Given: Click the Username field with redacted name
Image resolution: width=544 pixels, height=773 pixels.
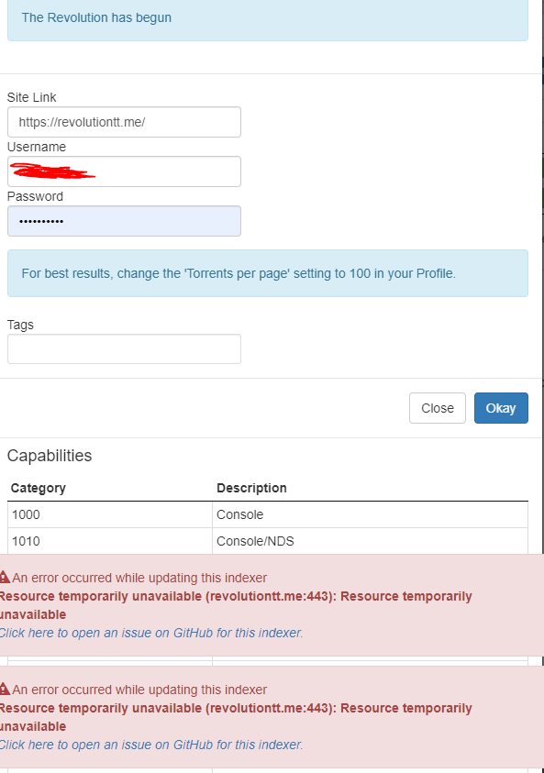Looking at the screenshot, I should pos(124,171).
